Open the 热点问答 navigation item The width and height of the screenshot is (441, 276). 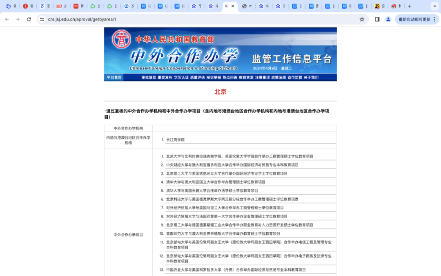[230, 77]
